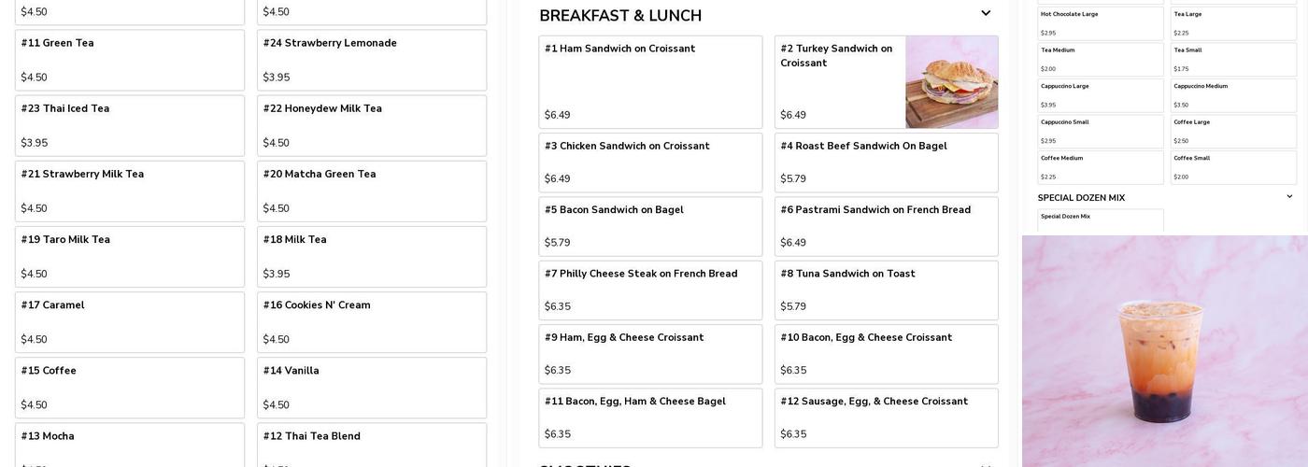Pick #23 Thai Iced Tea
This screenshot has height=467, width=1308.
tap(130, 126)
